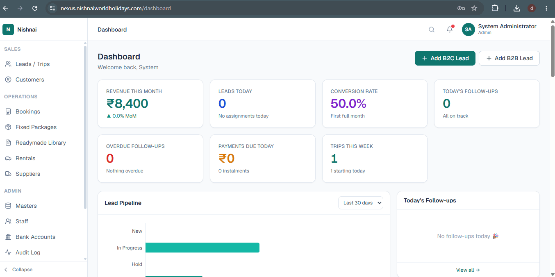Click Add B2B Lead button
Viewport: 555px width, 277px height.
pyautogui.click(x=509, y=58)
